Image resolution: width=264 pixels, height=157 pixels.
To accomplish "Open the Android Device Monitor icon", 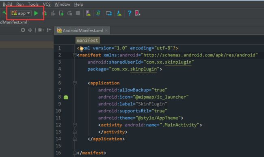I will 137,13.
